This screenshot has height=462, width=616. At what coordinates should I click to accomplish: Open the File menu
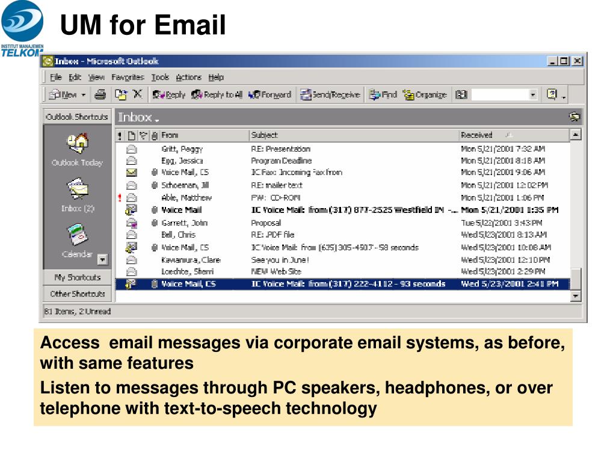(56, 78)
